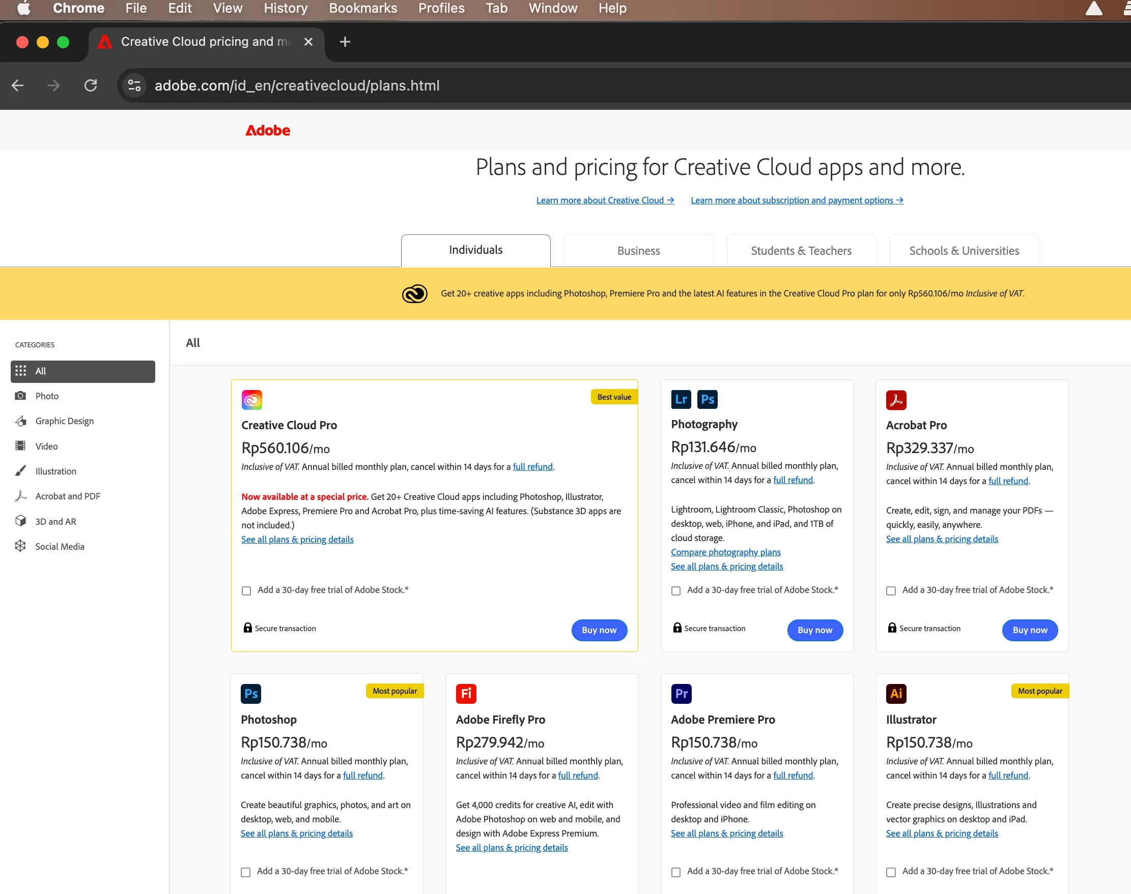Screen dimensions: 1131x894
Task: Click the Acrobat Pro PDF icon
Action: click(896, 400)
